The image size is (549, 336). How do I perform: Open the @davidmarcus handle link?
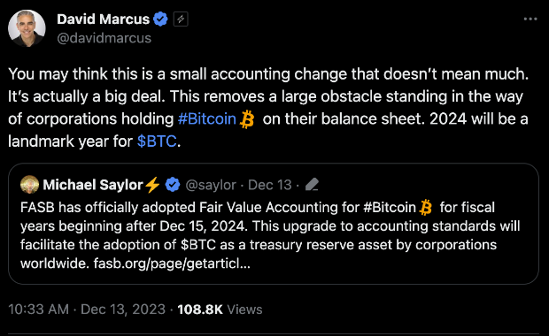tap(104, 38)
